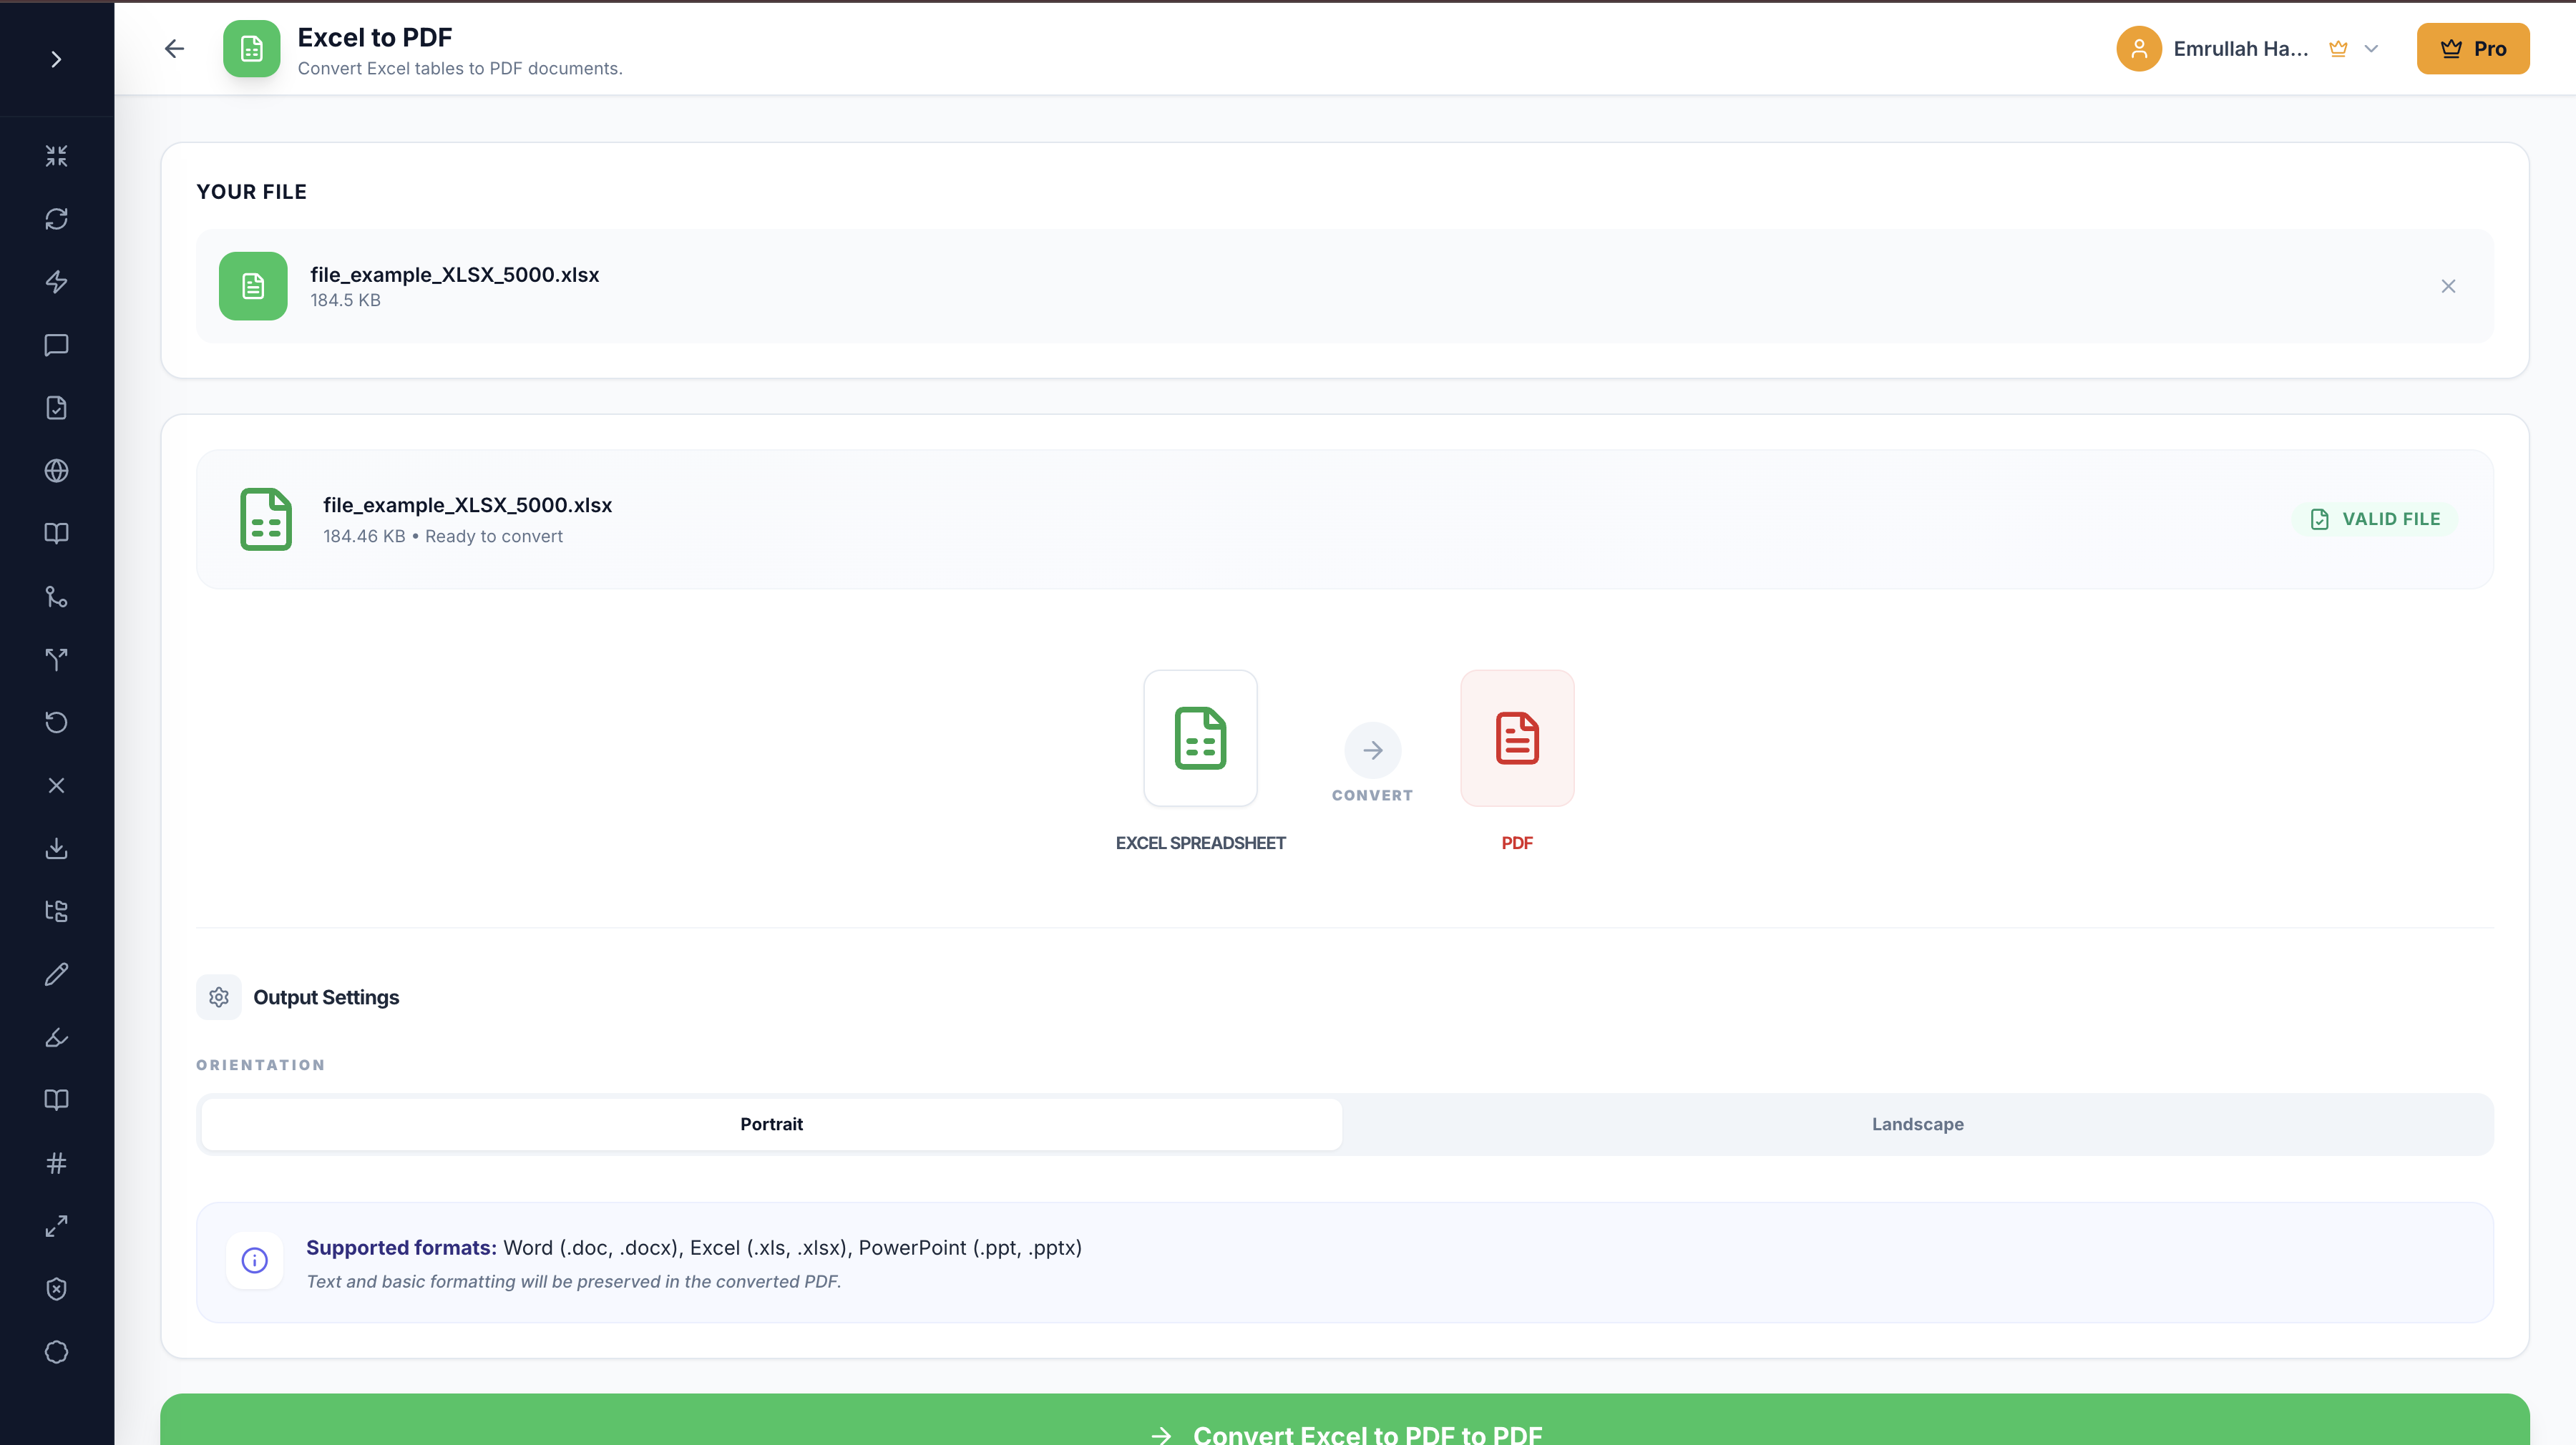This screenshot has height=1445, width=2576.
Task: Select the pencil edit tool in sidebar
Action: (x=57, y=973)
